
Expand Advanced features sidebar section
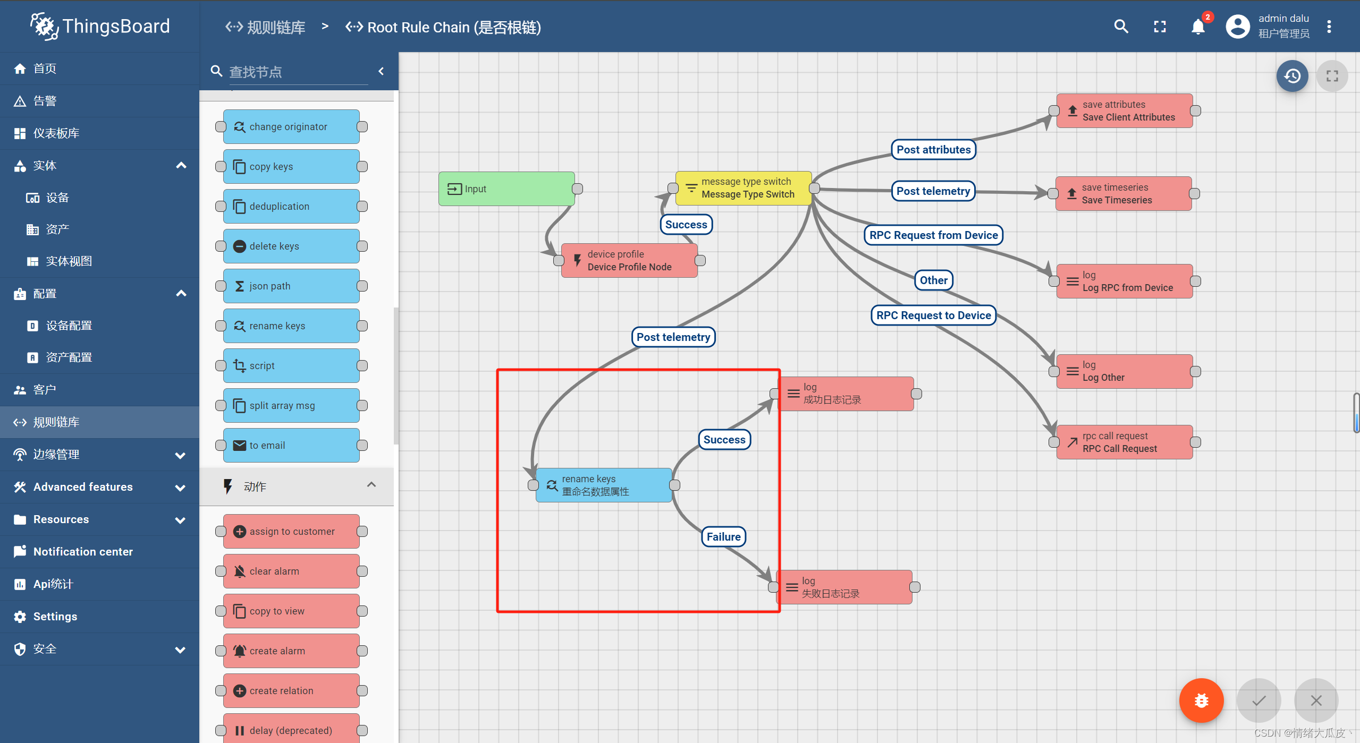tap(181, 488)
